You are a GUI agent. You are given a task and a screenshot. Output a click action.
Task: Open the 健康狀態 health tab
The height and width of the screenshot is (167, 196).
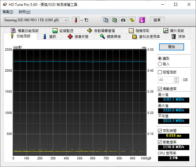coord(77,36)
